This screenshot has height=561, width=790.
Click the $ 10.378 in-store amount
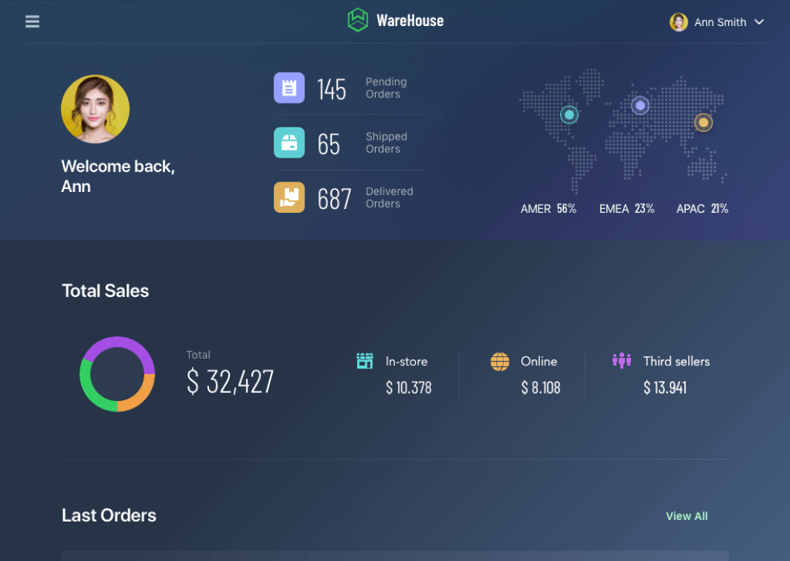click(x=408, y=388)
